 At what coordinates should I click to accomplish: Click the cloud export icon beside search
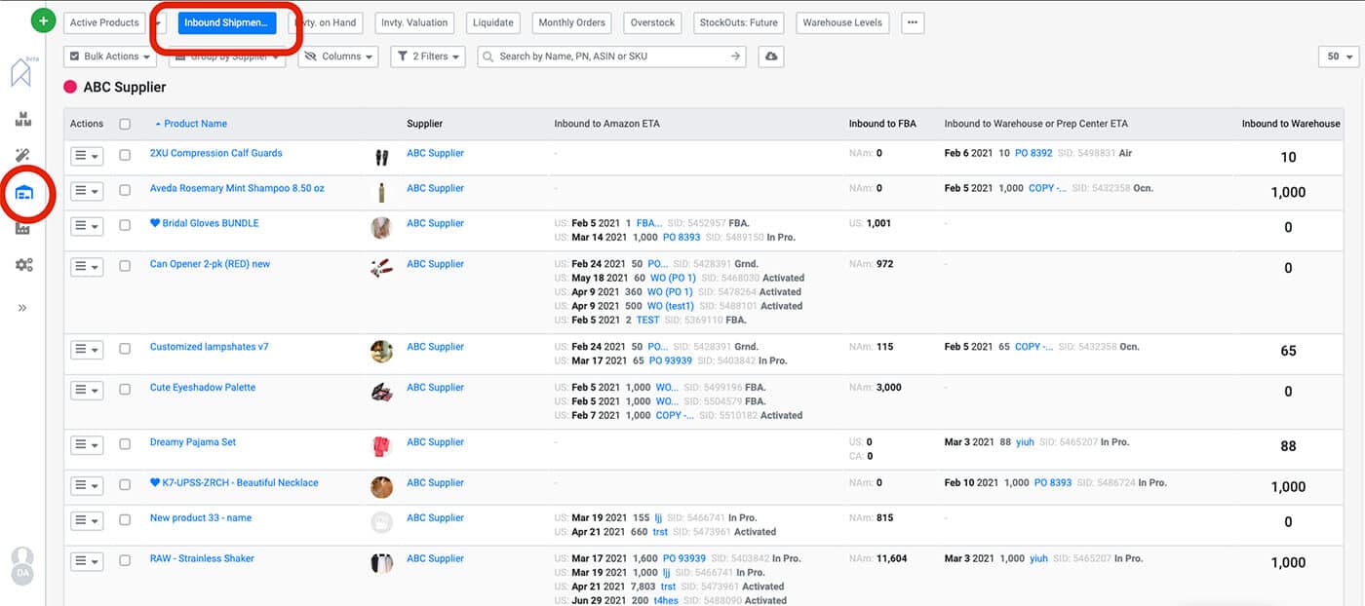click(769, 57)
